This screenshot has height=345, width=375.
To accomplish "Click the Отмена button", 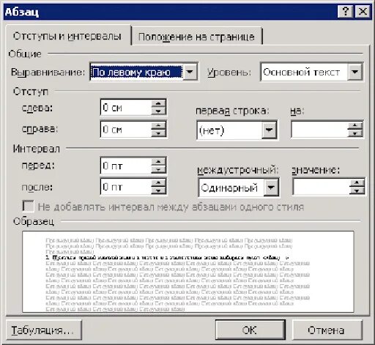I will [x=327, y=330].
